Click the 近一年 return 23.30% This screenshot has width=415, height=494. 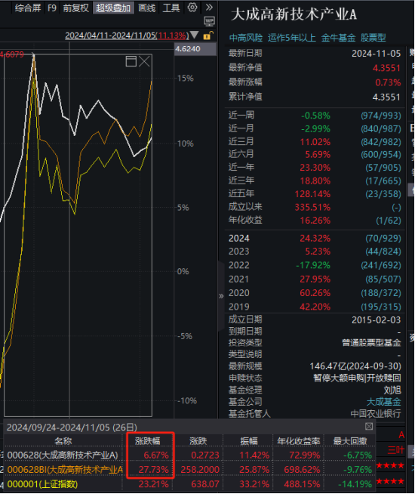click(x=315, y=168)
